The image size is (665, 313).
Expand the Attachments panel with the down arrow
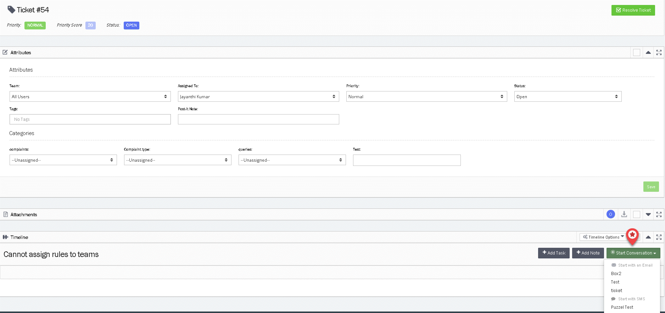648,214
